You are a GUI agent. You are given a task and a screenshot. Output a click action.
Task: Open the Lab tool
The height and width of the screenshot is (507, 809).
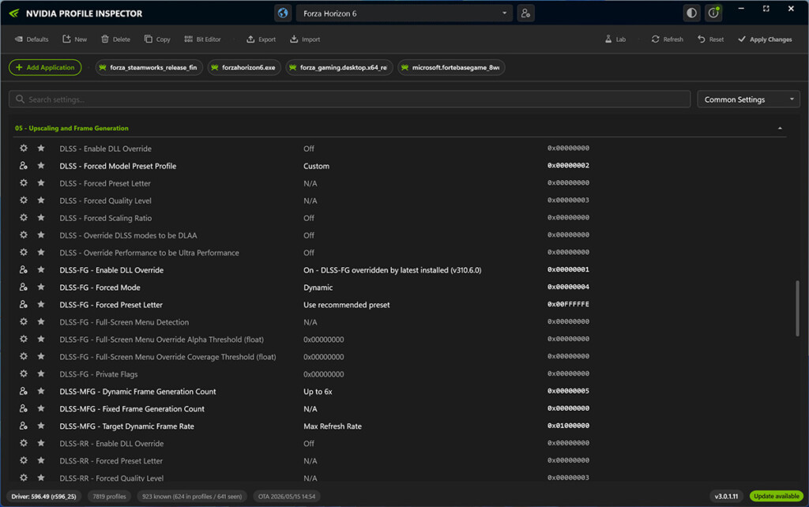click(615, 39)
